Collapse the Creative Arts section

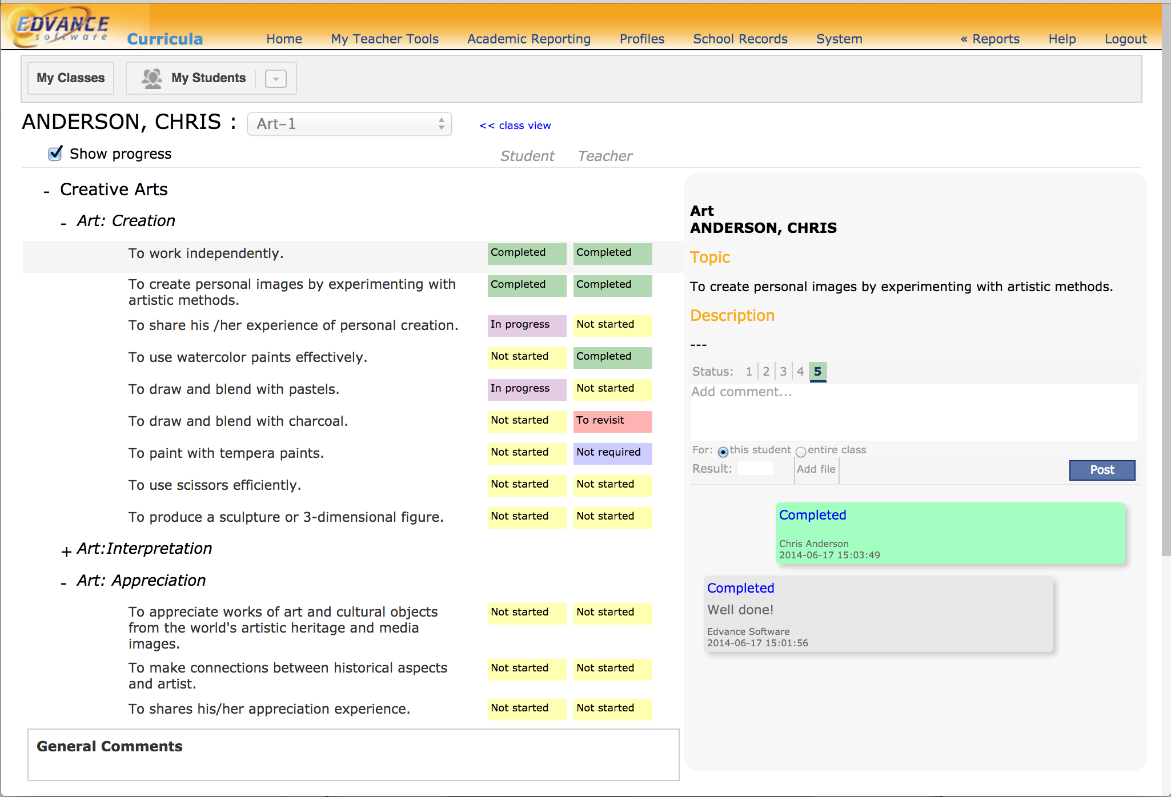47,192
